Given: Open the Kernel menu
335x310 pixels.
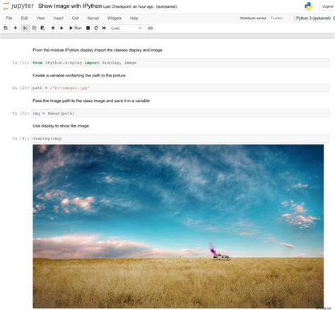Looking at the screenshot, I should 93,18.
